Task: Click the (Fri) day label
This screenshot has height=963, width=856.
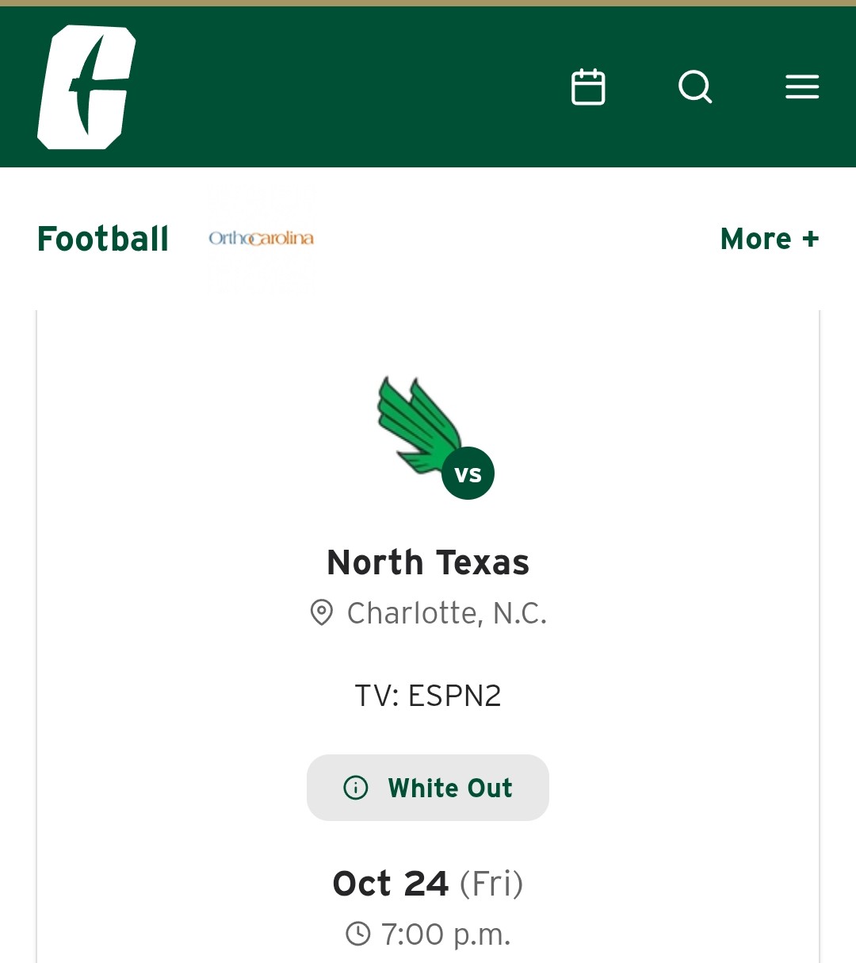Action: pos(491,884)
